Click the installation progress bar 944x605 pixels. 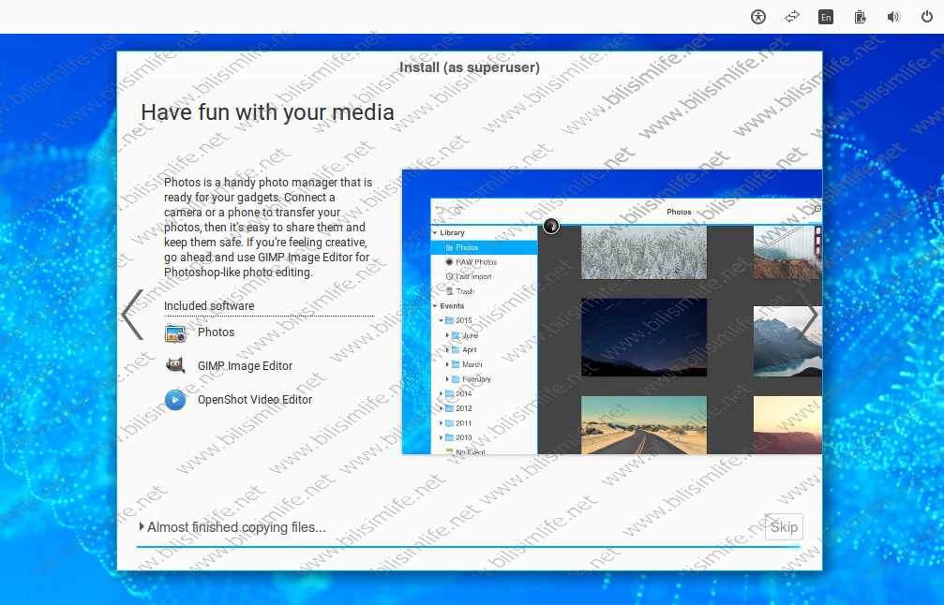[469, 547]
